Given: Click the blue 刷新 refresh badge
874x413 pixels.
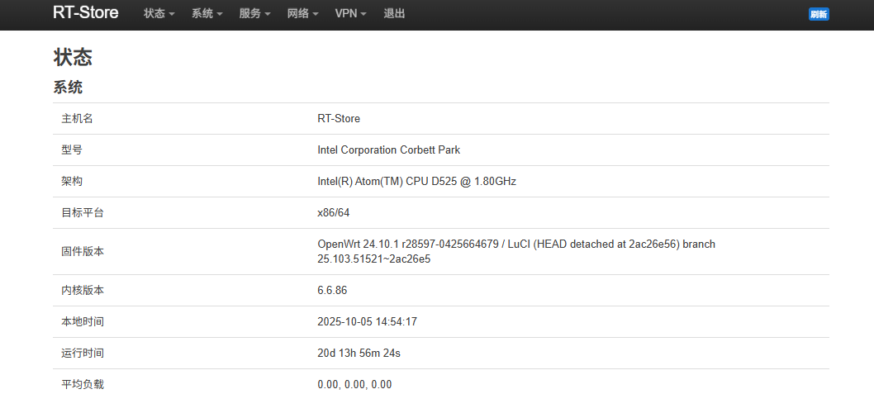Looking at the screenshot, I should (819, 14).
